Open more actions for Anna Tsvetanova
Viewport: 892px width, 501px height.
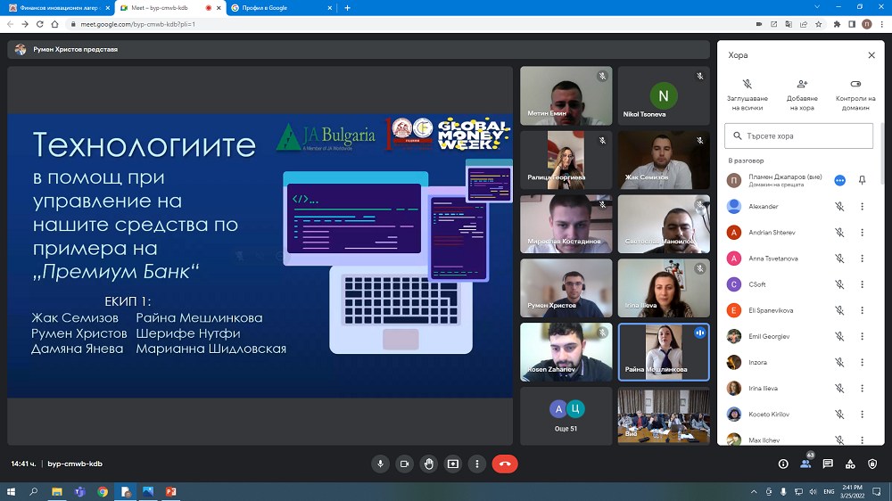pyautogui.click(x=862, y=259)
